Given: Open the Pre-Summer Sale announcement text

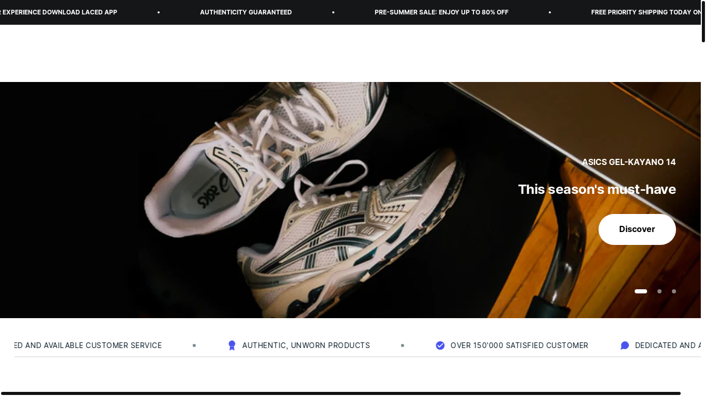Looking at the screenshot, I should point(441,12).
